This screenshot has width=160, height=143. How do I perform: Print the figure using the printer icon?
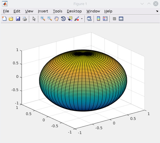25,19
